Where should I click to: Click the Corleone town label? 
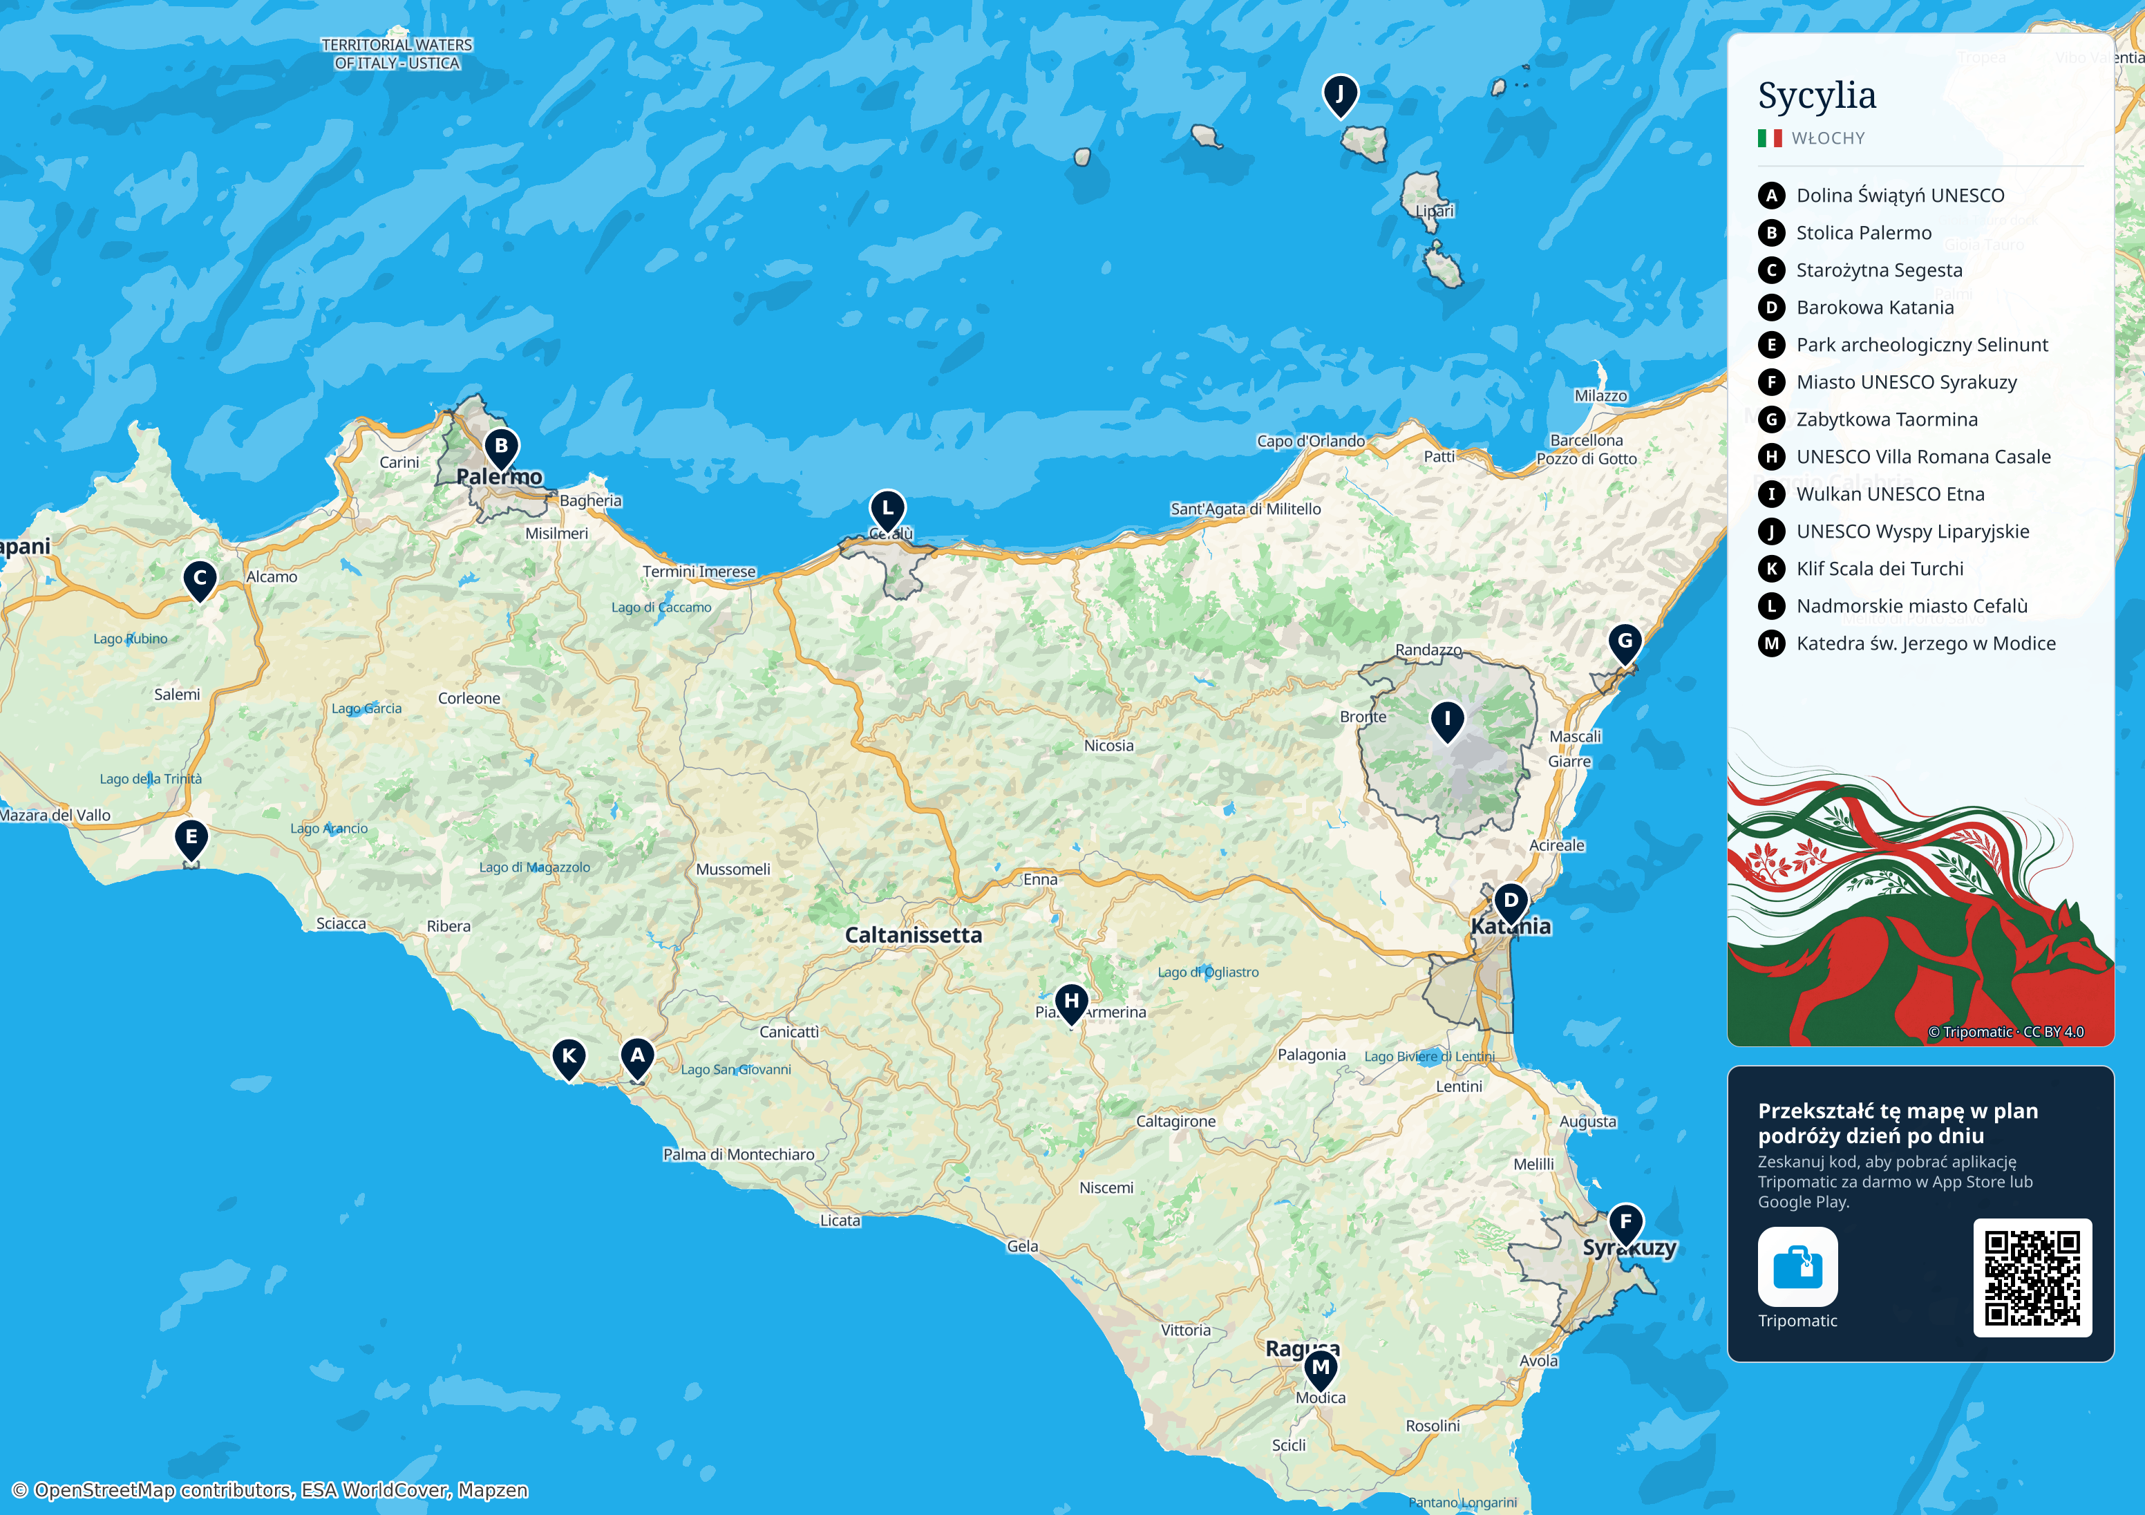(469, 698)
